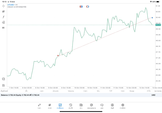Switch to the Chart (กราฟ) tab
This screenshot has width=162, height=113.
50,106
